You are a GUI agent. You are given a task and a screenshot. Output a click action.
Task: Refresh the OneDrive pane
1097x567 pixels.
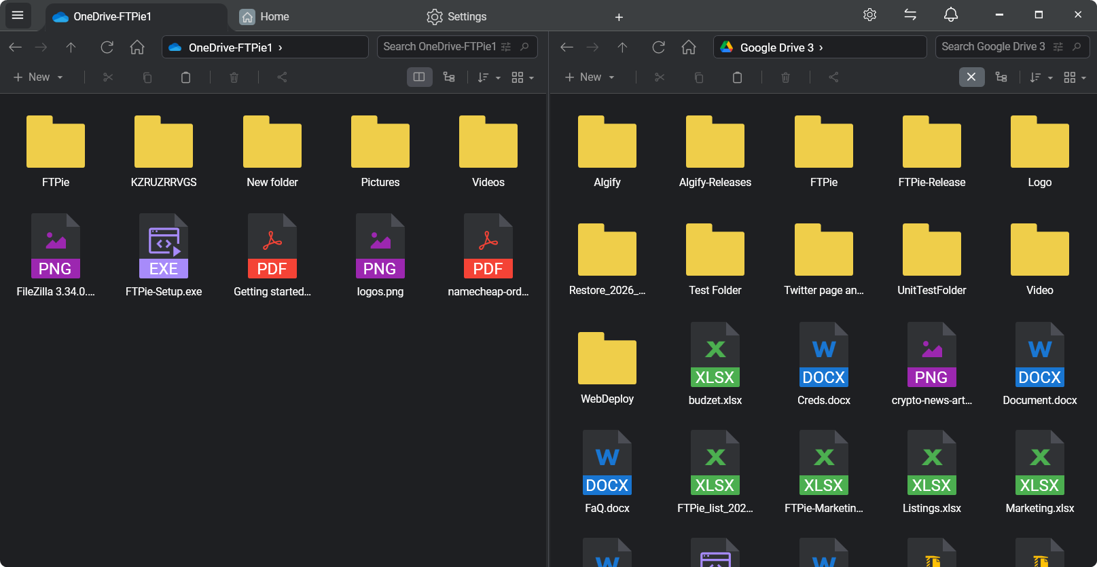pos(107,47)
